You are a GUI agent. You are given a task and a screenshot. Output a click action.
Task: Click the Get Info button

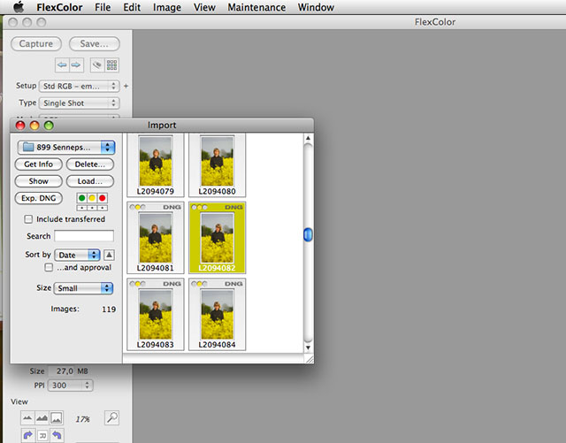click(39, 164)
